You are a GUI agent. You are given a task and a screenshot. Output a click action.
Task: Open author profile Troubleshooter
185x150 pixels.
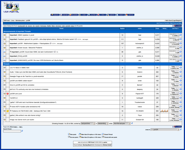tap(140, 102)
